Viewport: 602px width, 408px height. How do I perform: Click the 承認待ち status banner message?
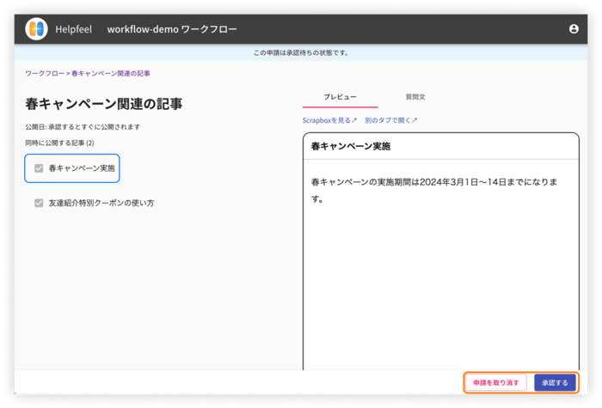[301, 53]
